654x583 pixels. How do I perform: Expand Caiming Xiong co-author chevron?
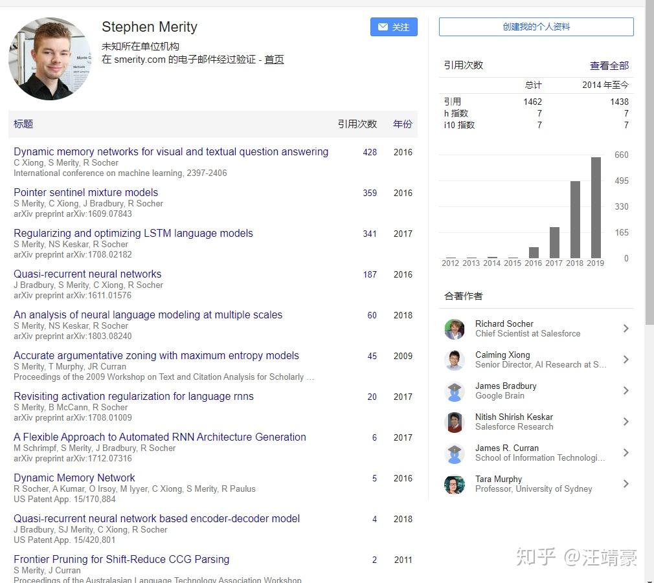[626, 359]
